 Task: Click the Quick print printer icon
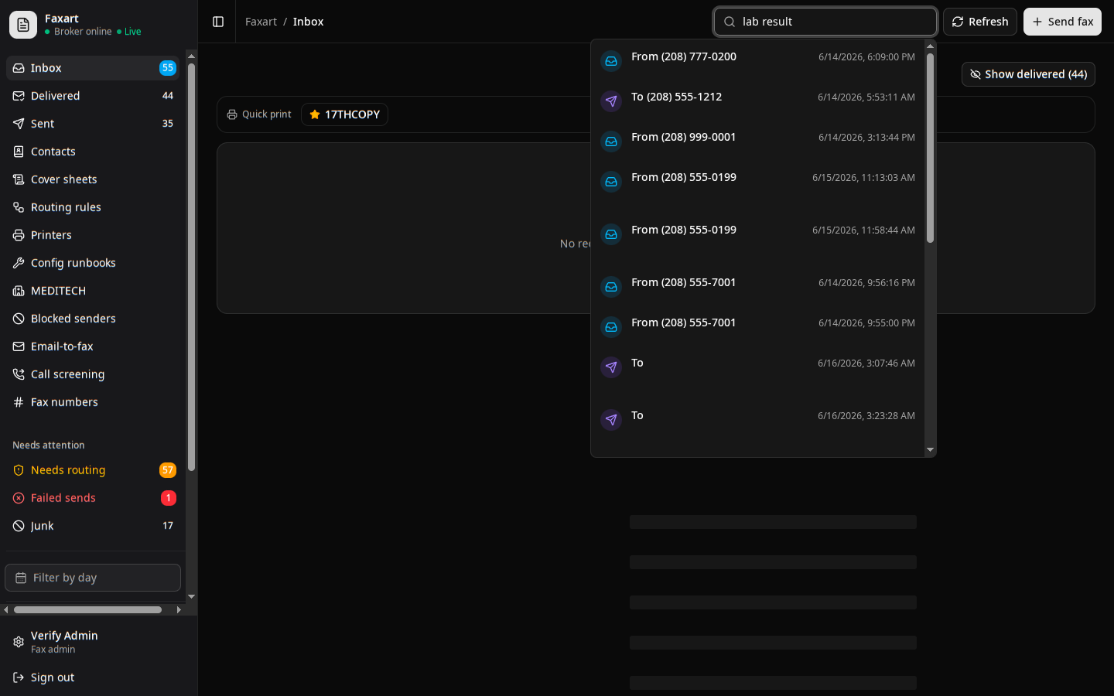[x=232, y=114]
